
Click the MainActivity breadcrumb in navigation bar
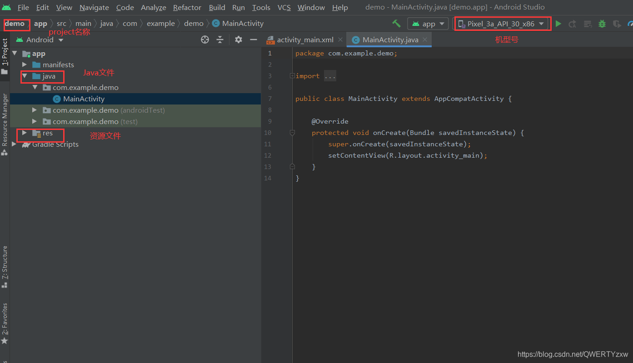pos(238,24)
